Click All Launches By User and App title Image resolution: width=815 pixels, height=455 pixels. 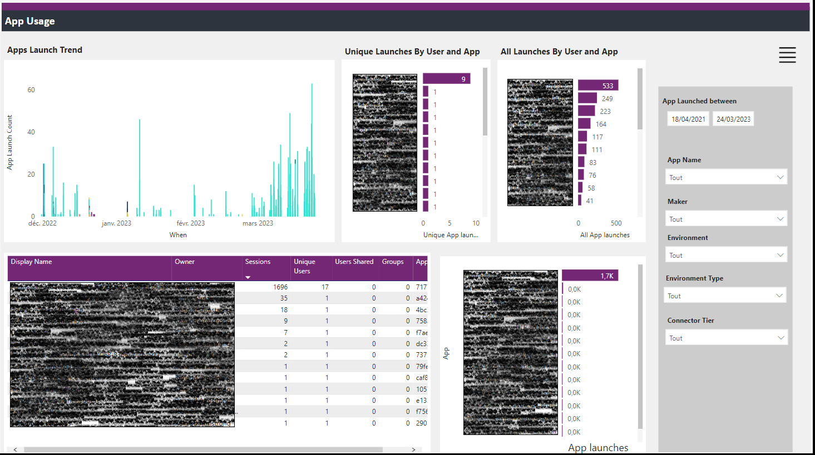[x=559, y=52]
